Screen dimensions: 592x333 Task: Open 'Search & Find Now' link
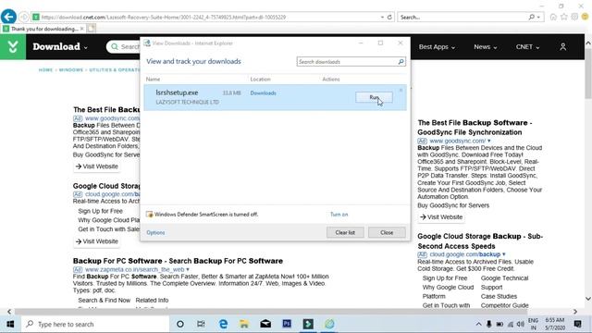click(x=104, y=300)
